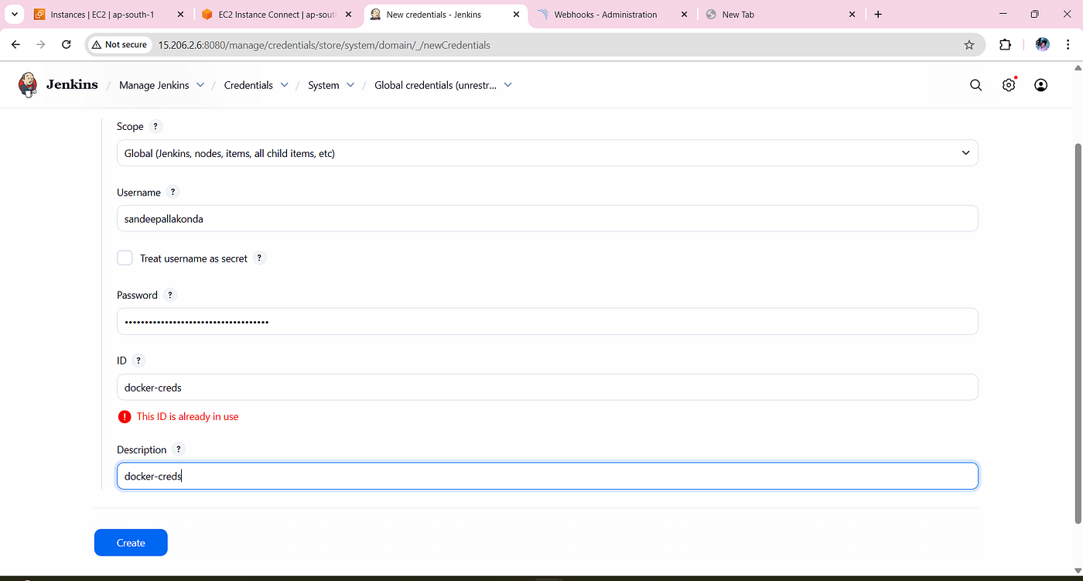
Task: Click into the docker-creds ID field
Action: coord(548,388)
